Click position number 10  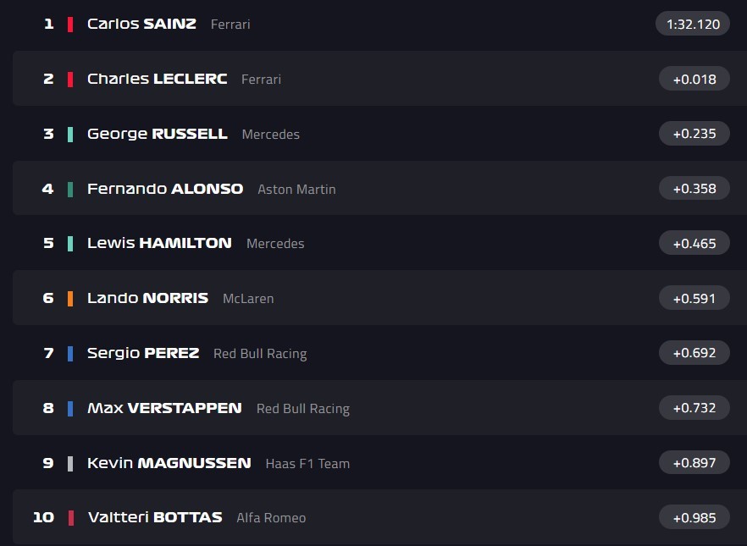[x=43, y=517]
